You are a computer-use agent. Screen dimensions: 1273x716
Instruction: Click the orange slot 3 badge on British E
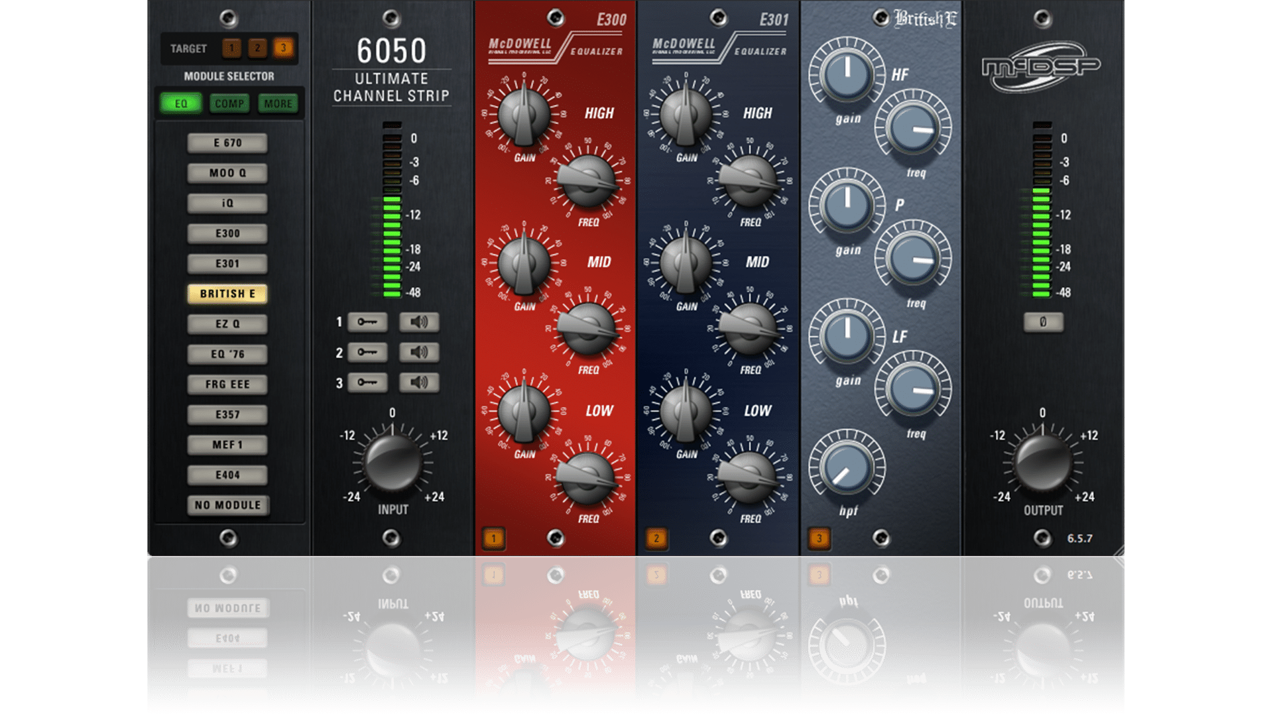point(819,538)
